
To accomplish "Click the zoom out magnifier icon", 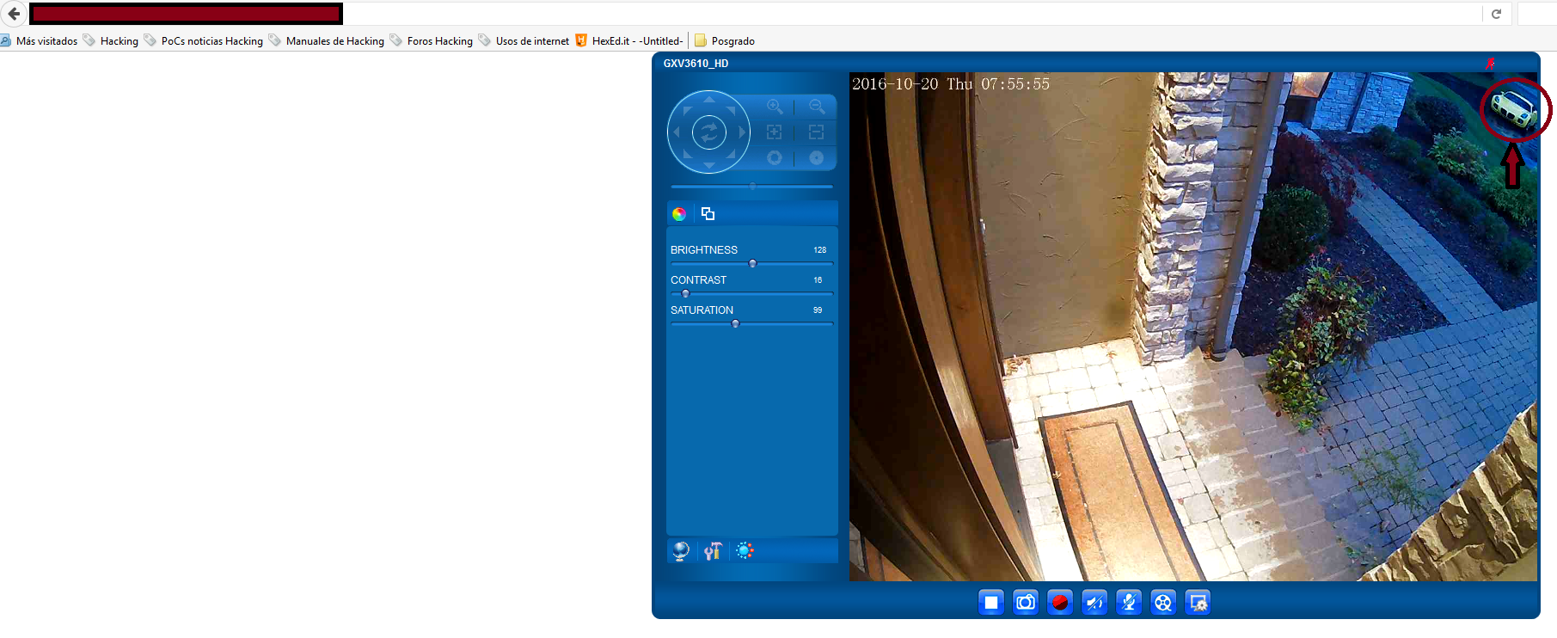I will tap(817, 107).
